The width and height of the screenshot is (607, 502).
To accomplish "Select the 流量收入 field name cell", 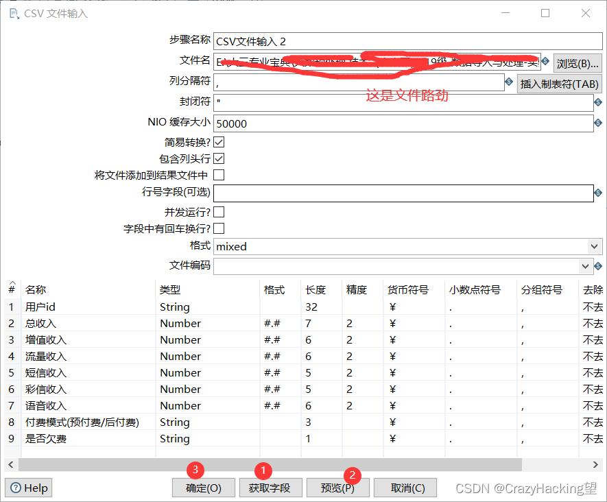I will click(88, 356).
